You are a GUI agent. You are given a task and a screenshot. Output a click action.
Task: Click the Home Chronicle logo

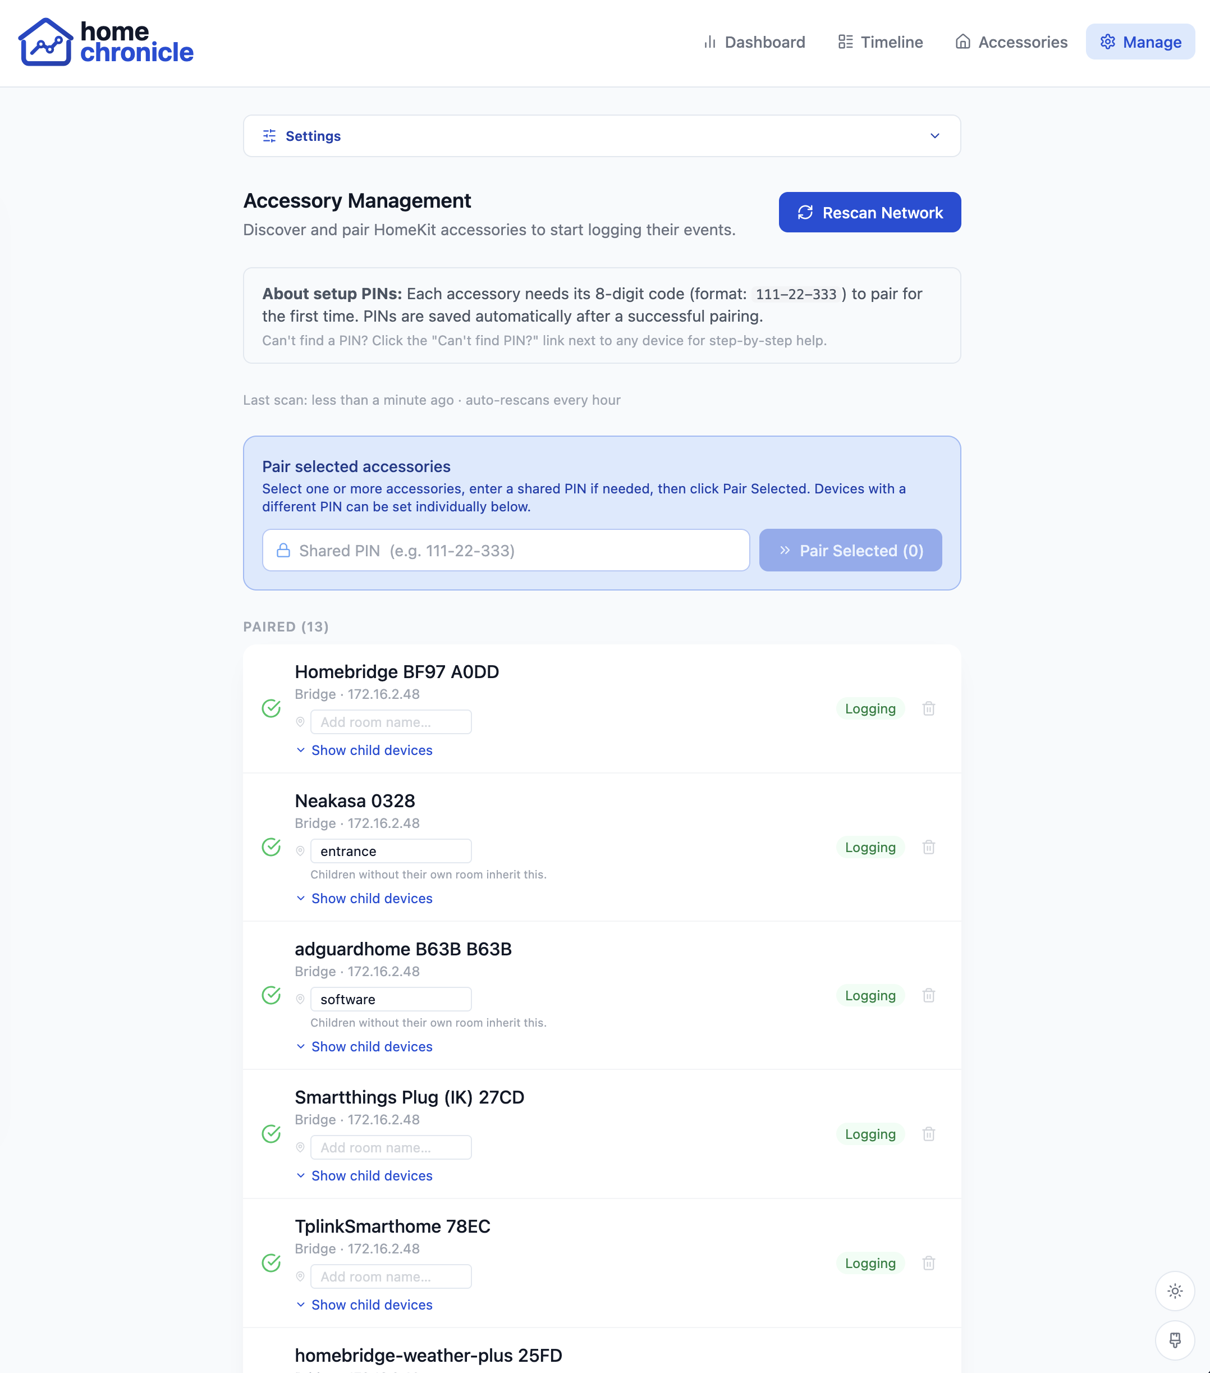[106, 42]
